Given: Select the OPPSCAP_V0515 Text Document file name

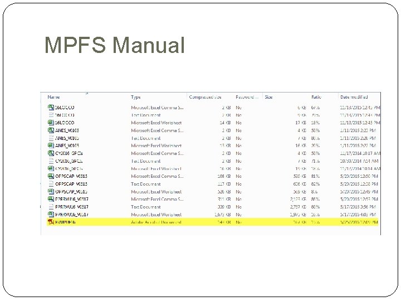Looking at the screenshot, I should pos(71,184).
